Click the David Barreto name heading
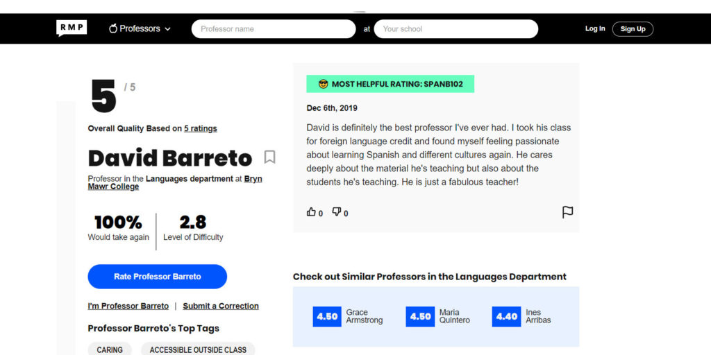This screenshot has height=355, width=711. click(170, 158)
